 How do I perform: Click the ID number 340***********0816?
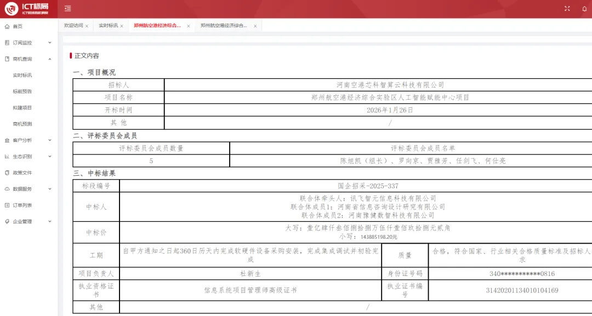[522, 274]
